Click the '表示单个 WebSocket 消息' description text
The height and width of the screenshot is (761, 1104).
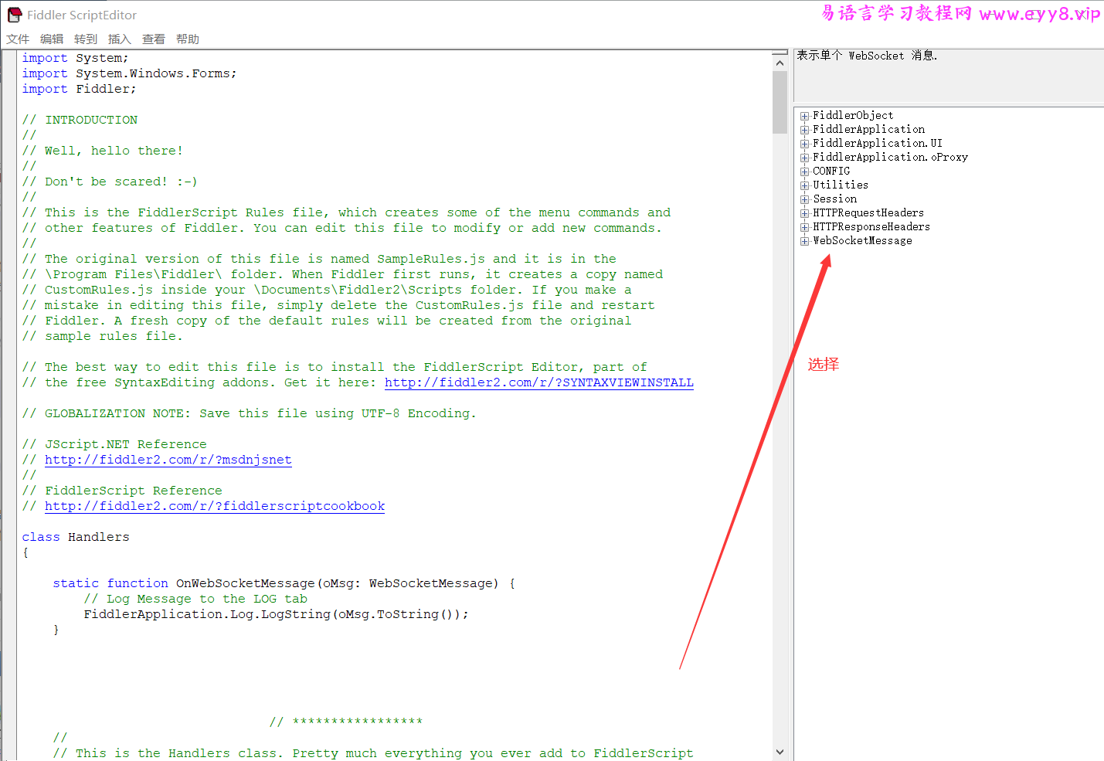867,56
